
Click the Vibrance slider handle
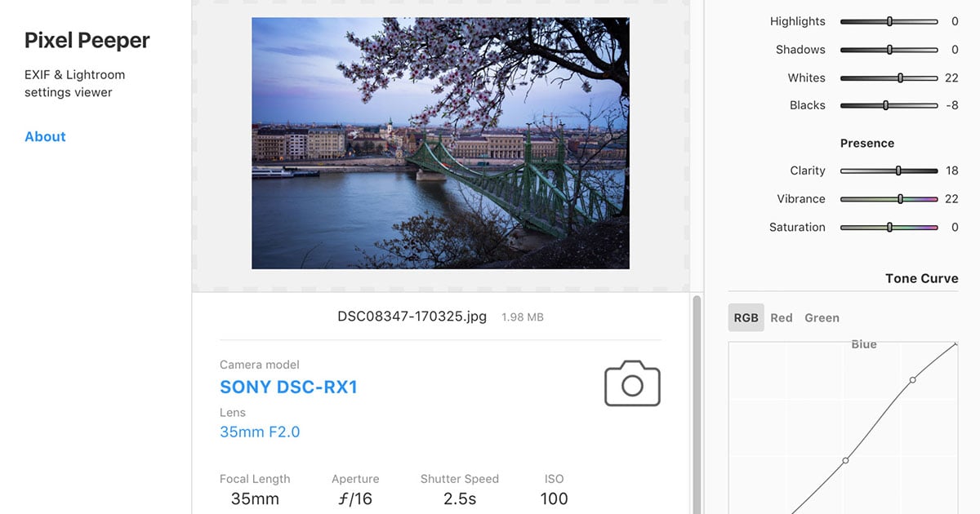point(900,199)
